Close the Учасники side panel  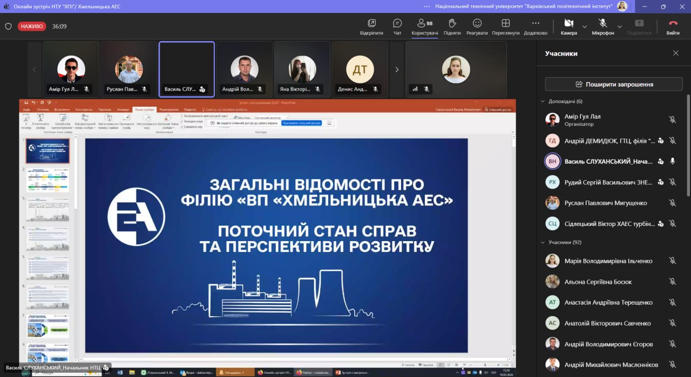pyautogui.click(x=675, y=53)
